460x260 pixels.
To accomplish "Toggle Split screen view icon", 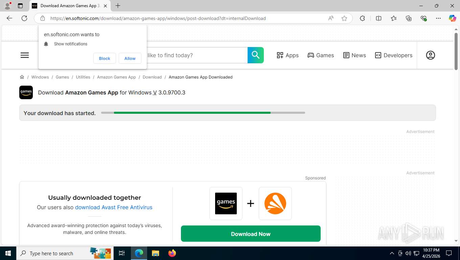I will 379,18.
